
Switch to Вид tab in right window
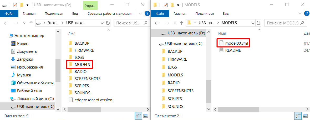click(x=226, y=13)
